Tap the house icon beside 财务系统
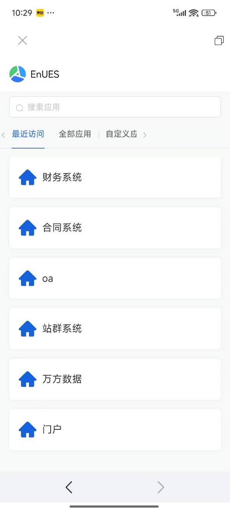The image size is (230, 512). (x=28, y=177)
